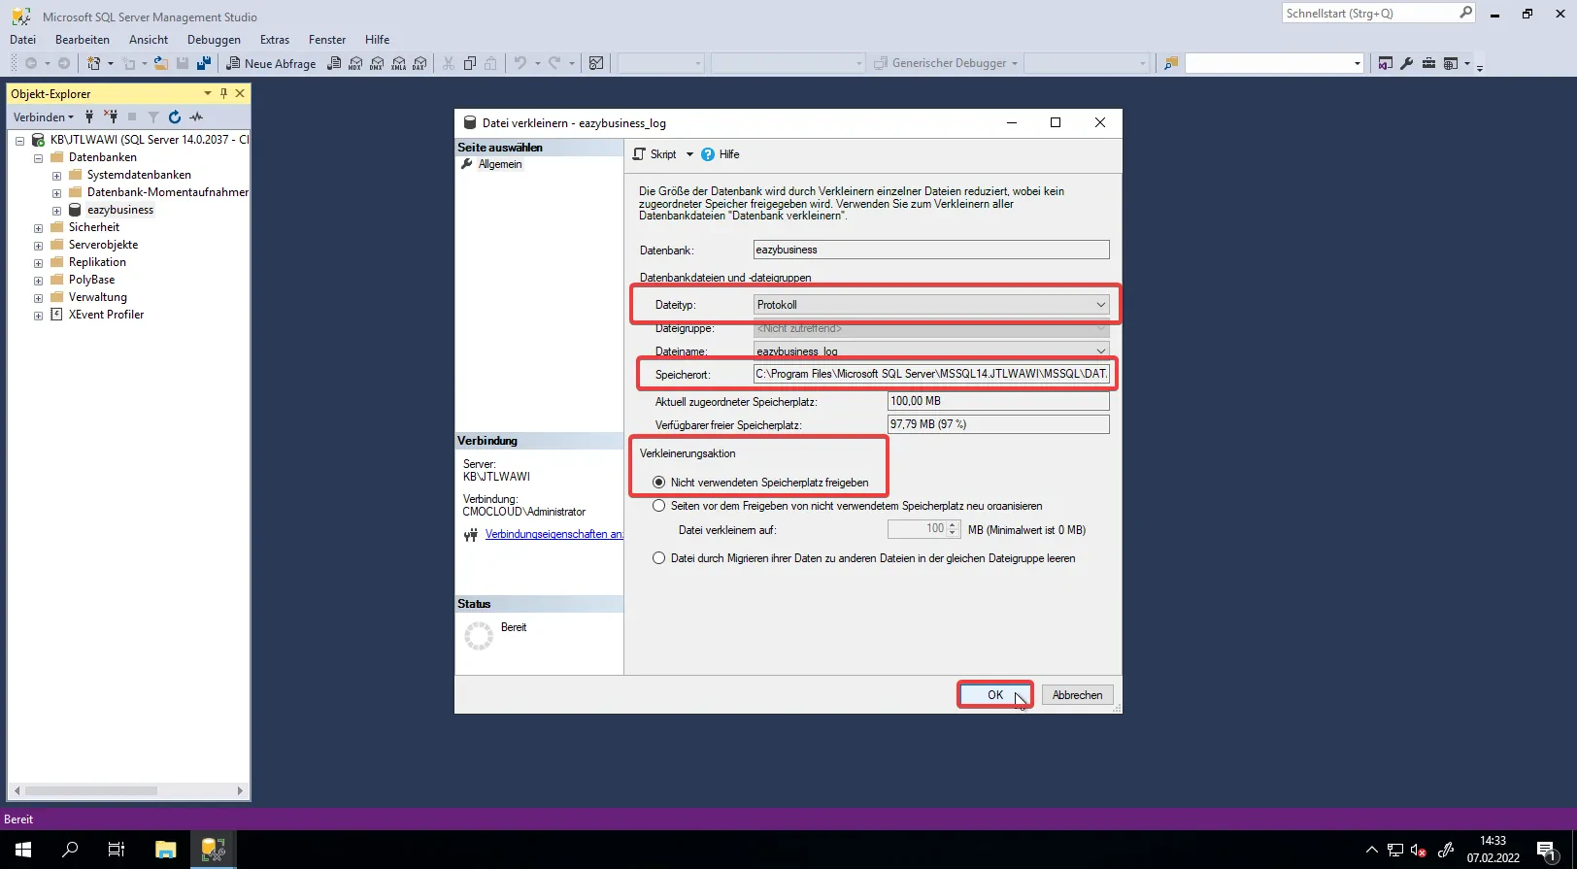Click the filter funnel icon in Objekt-Explorer
The width and height of the screenshot is (1577, 869).
pos(153,117)
